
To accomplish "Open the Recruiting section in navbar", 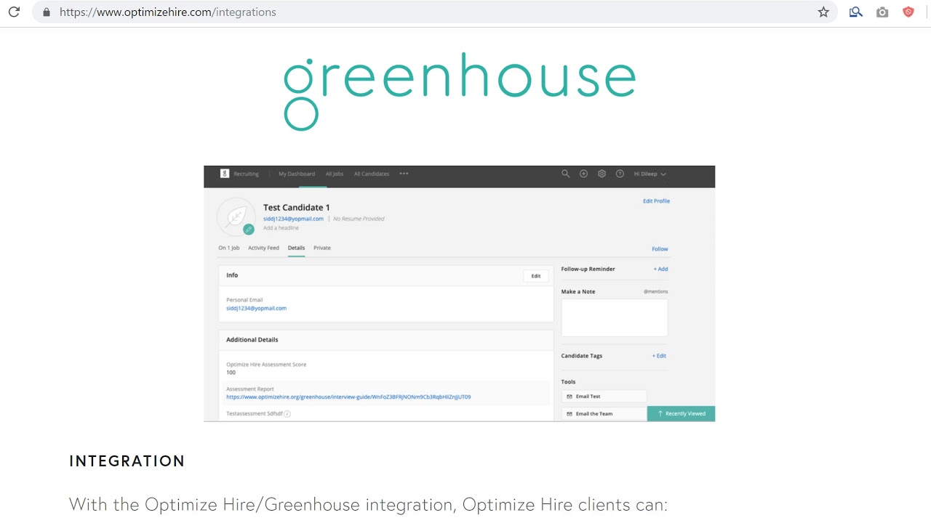I will tap(246, 174).
